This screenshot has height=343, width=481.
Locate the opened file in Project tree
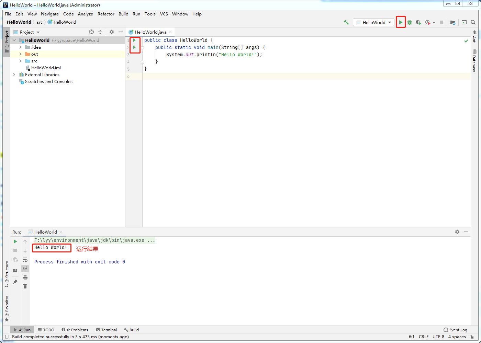click(x=91, y=32)
